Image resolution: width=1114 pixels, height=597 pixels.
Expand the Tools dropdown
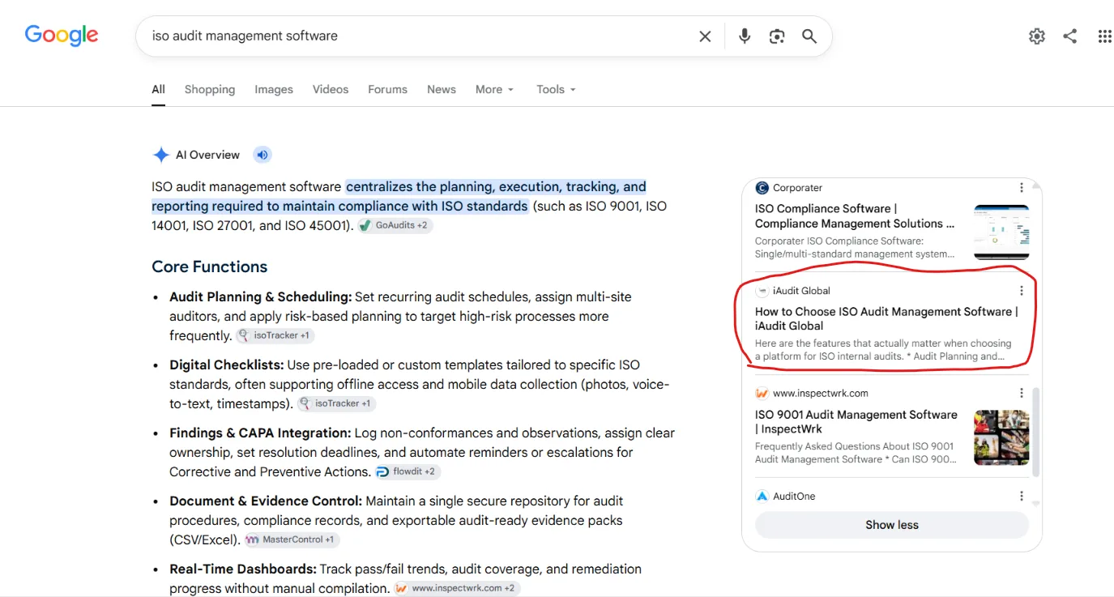point(556,90)
